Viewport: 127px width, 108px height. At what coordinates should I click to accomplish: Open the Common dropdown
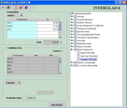[13, 83]
